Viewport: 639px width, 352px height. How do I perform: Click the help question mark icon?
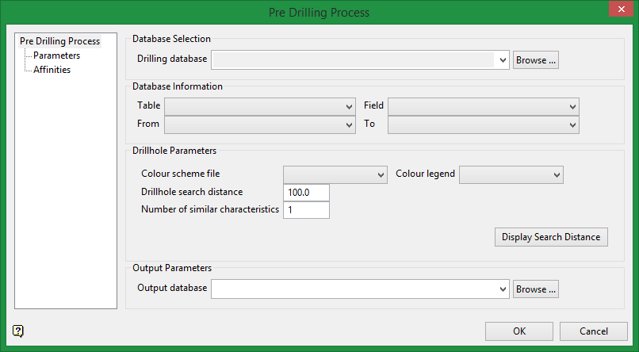point(19,331)
